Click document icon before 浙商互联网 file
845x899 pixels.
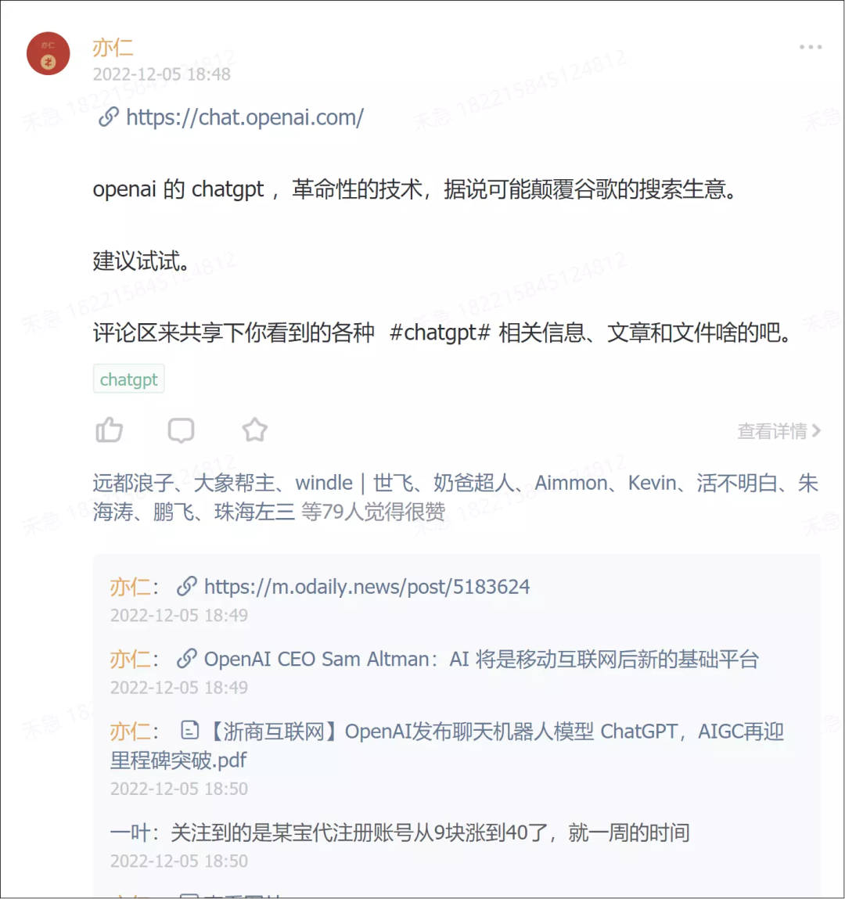190,731
